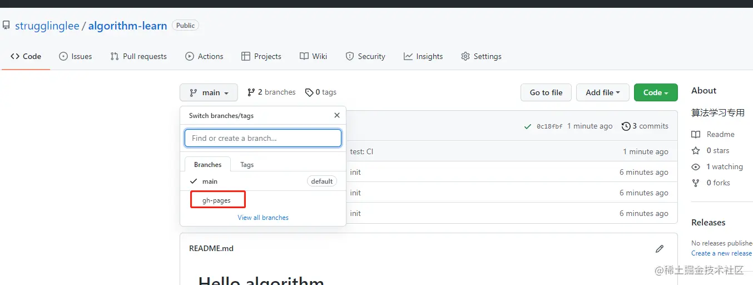Click the 1 minute ago latest commit timestamp
Screen dimensions: 753x285
point(590,126)
